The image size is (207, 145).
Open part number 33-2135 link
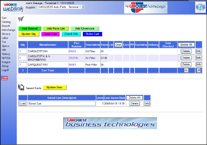coord(73,58)
